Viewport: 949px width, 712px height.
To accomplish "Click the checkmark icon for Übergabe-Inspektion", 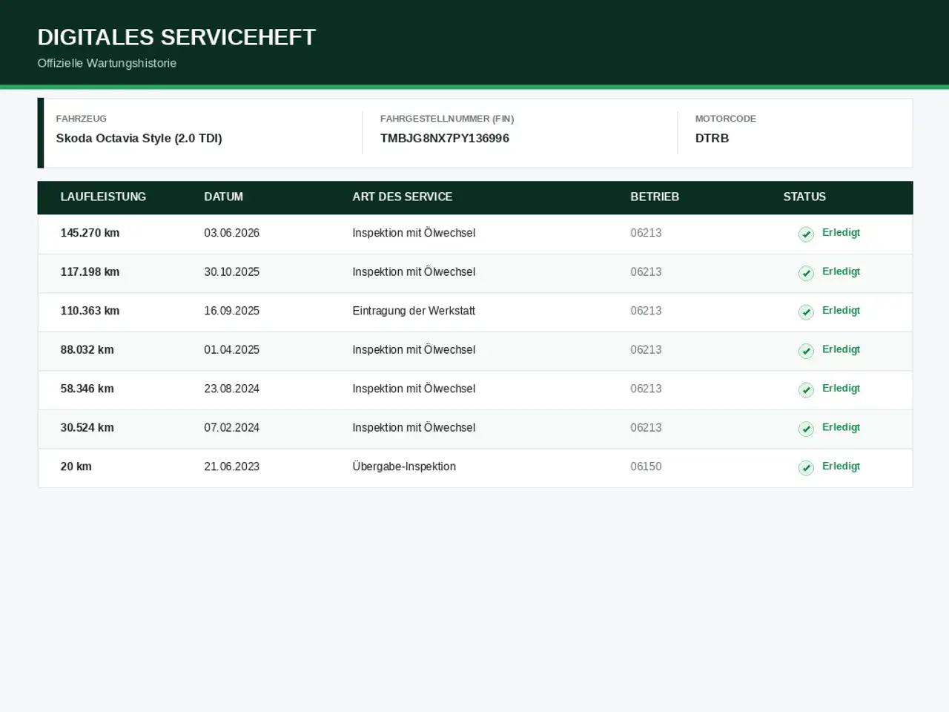I will (806, 468).
